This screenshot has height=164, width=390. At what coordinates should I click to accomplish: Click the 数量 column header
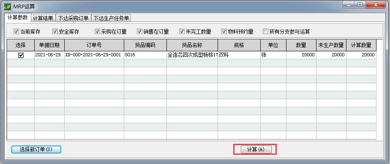(x=301, y=45)
